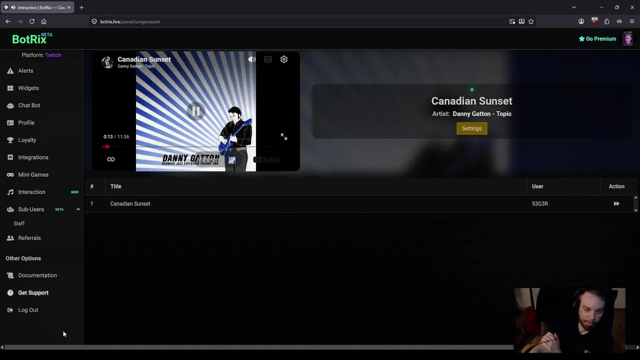Viewport: 640px width, 360px height.
Task: Open the Chat Bot section icon
Action: 10,105
